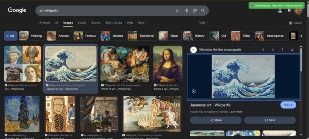Expand the More search menu

(142, 23)
